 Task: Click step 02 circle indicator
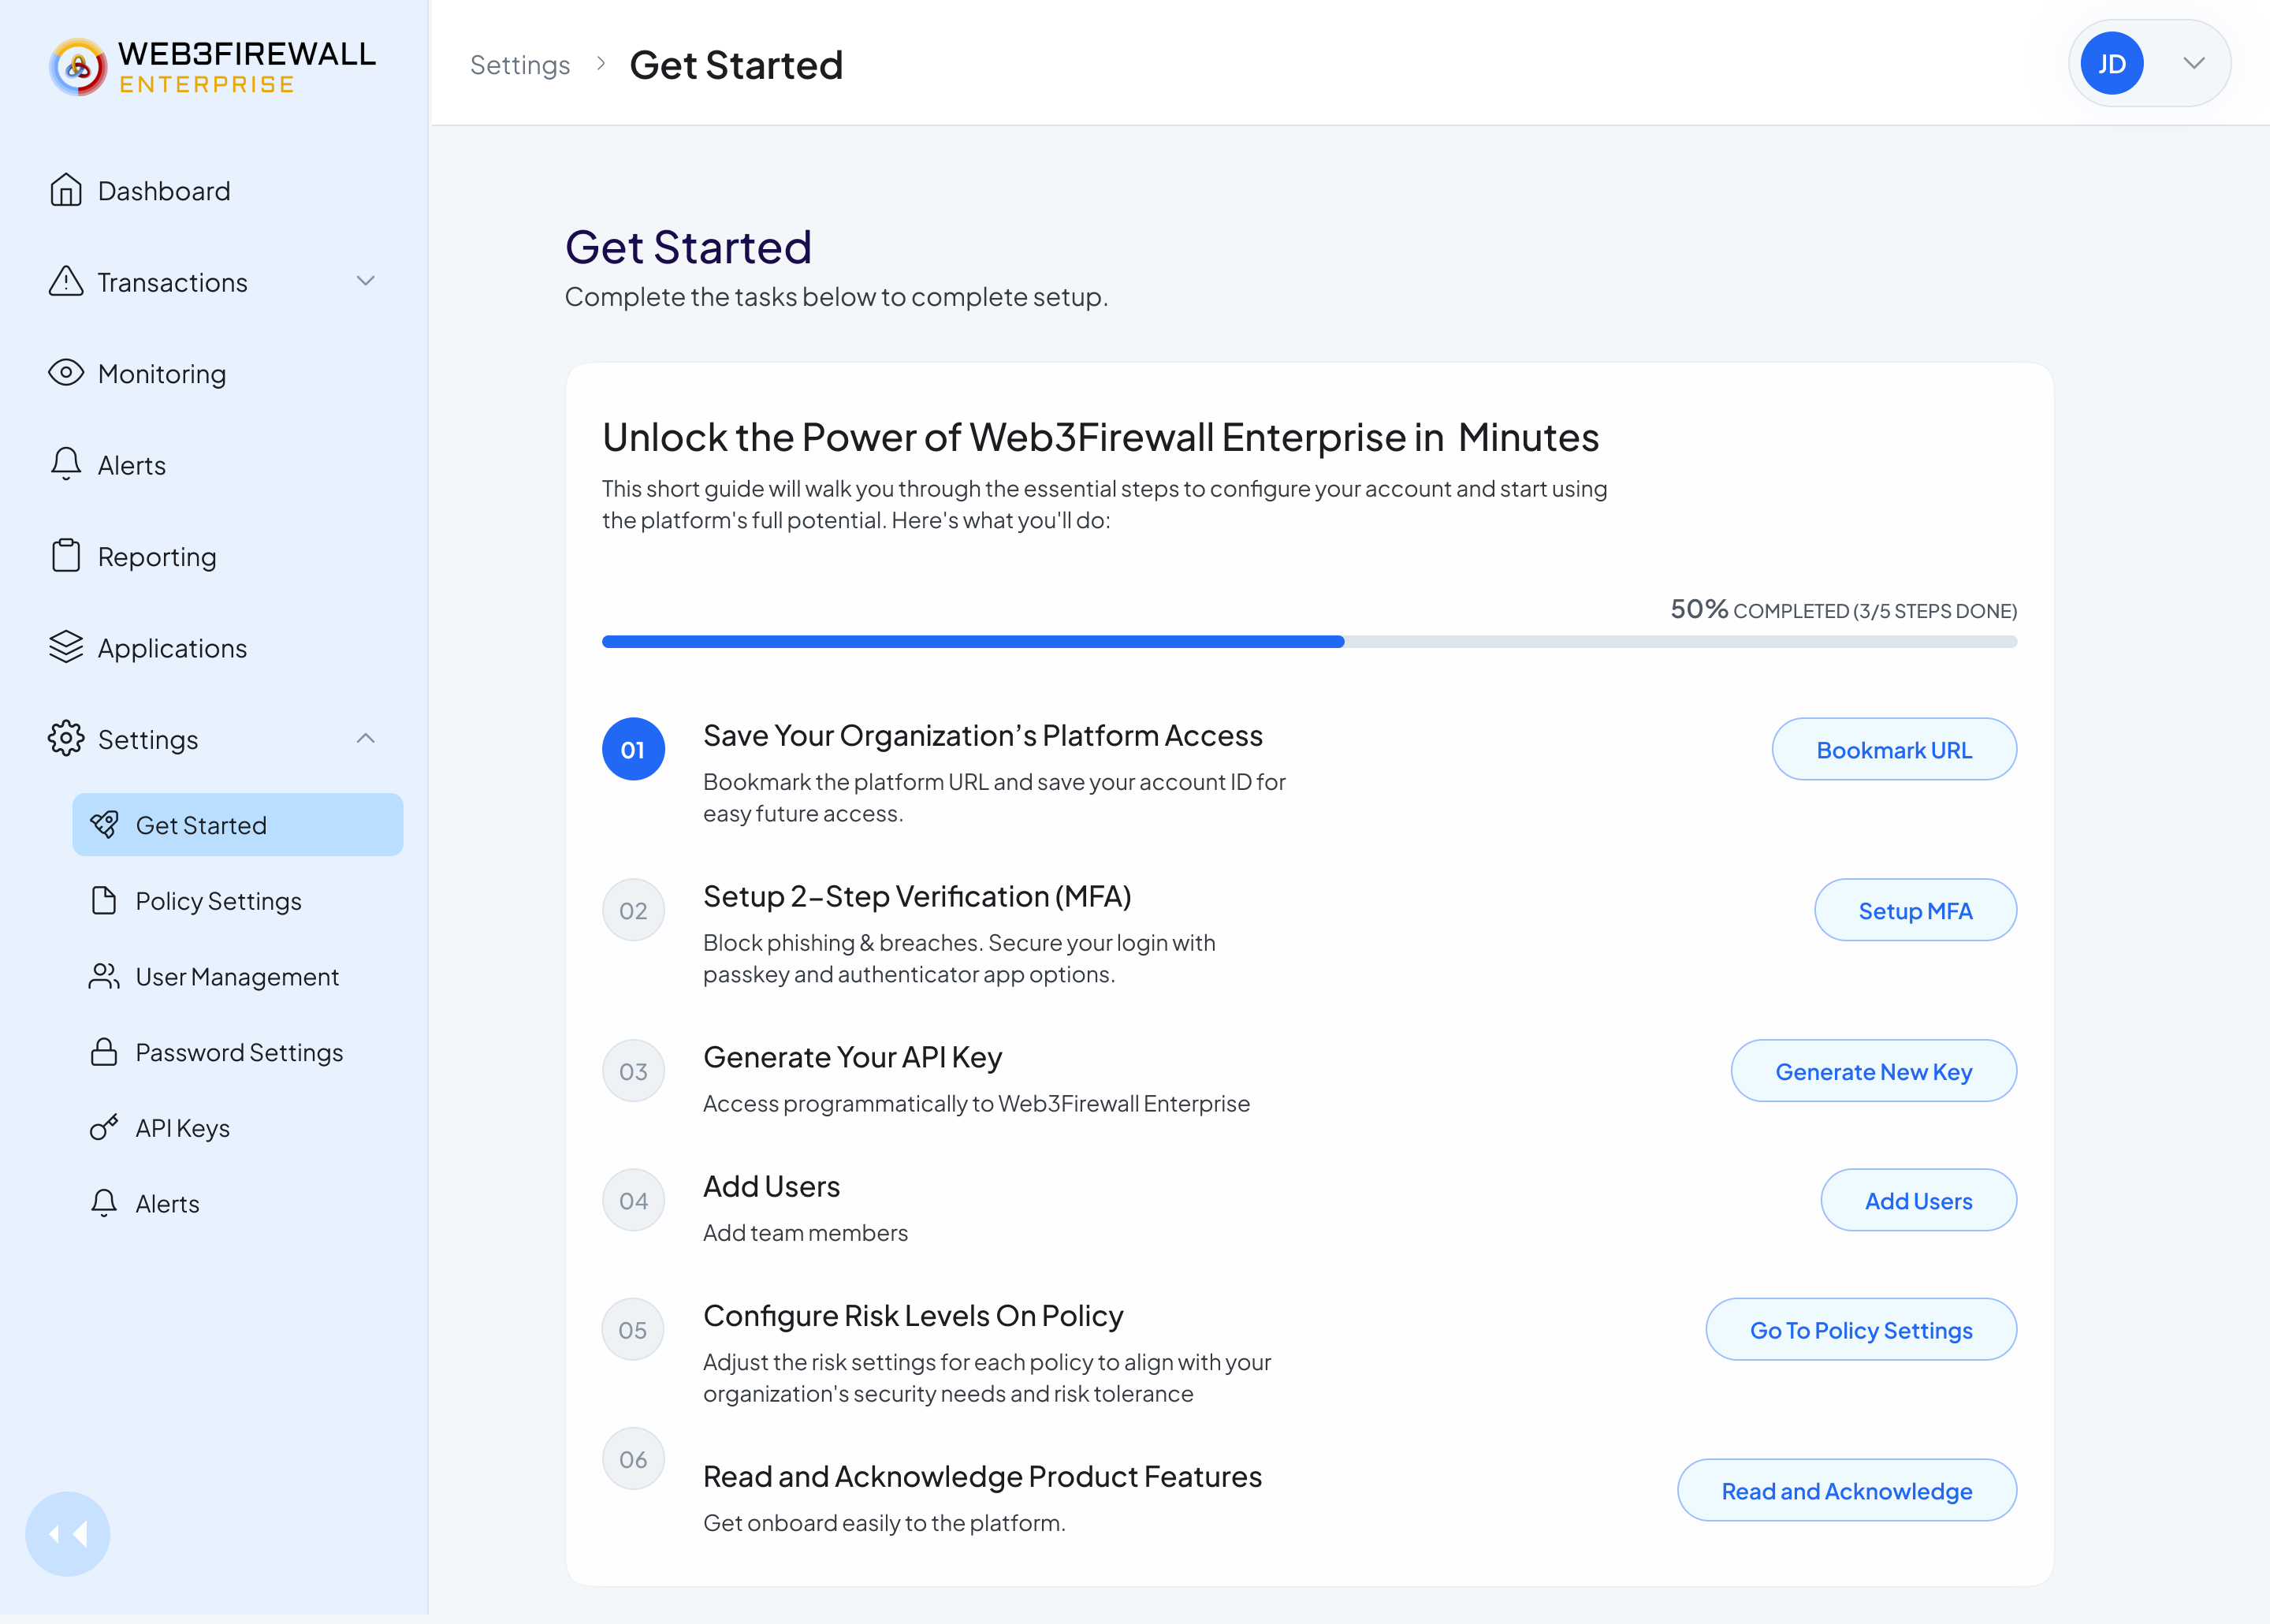point(633,910)
